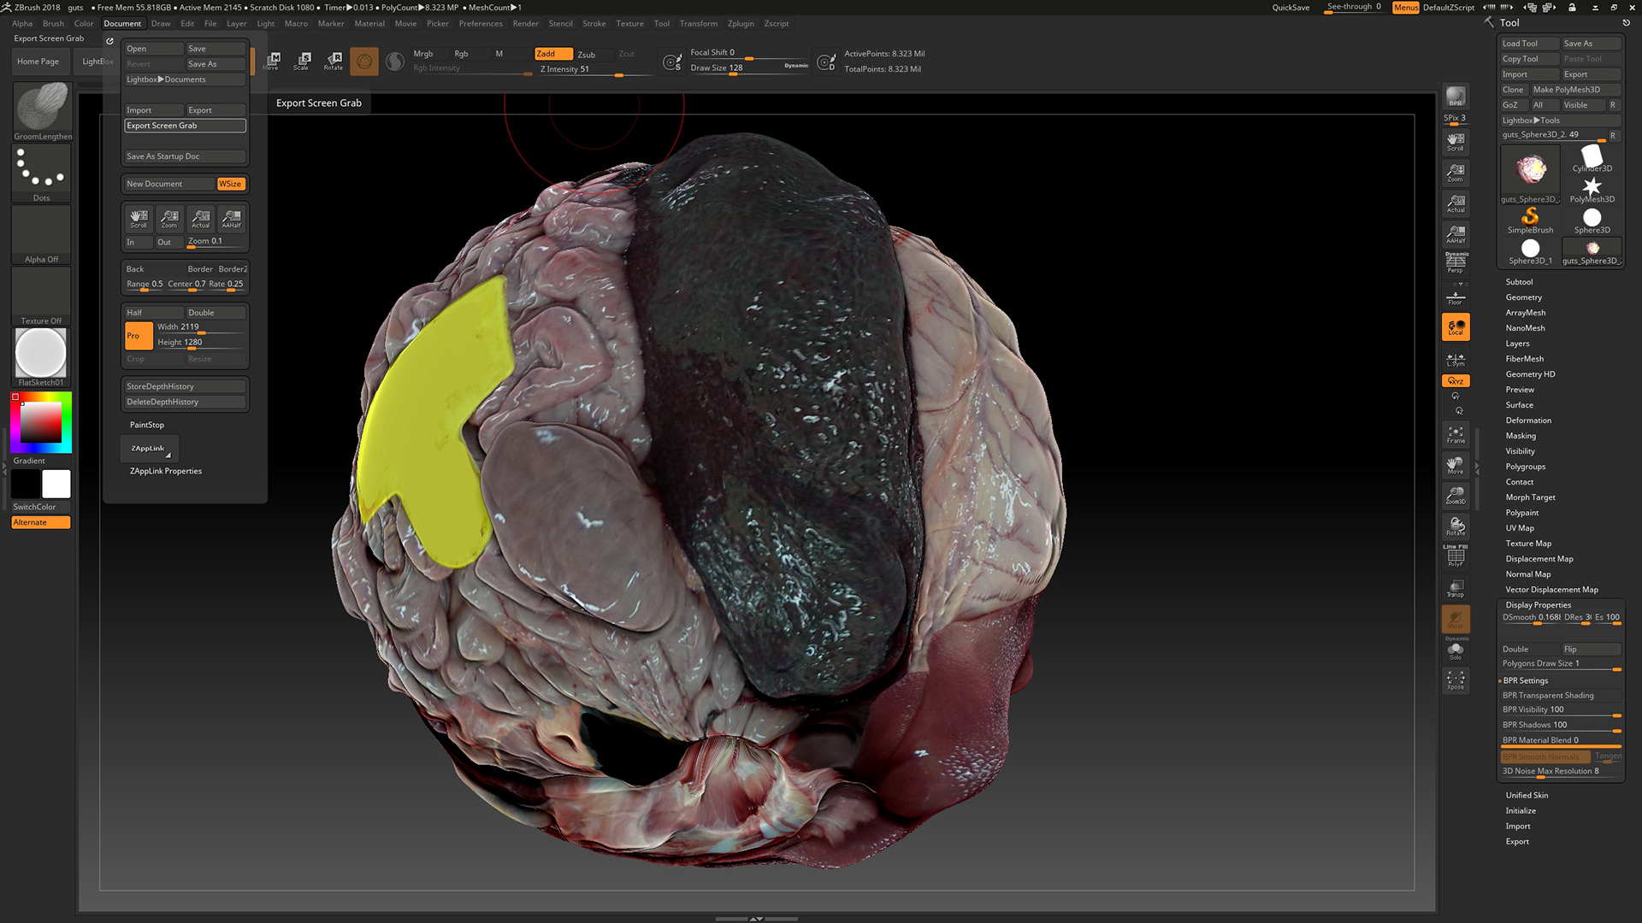1642x923 pixels.
Task: Click the QuickSave button
Action: pos(1290,7)
